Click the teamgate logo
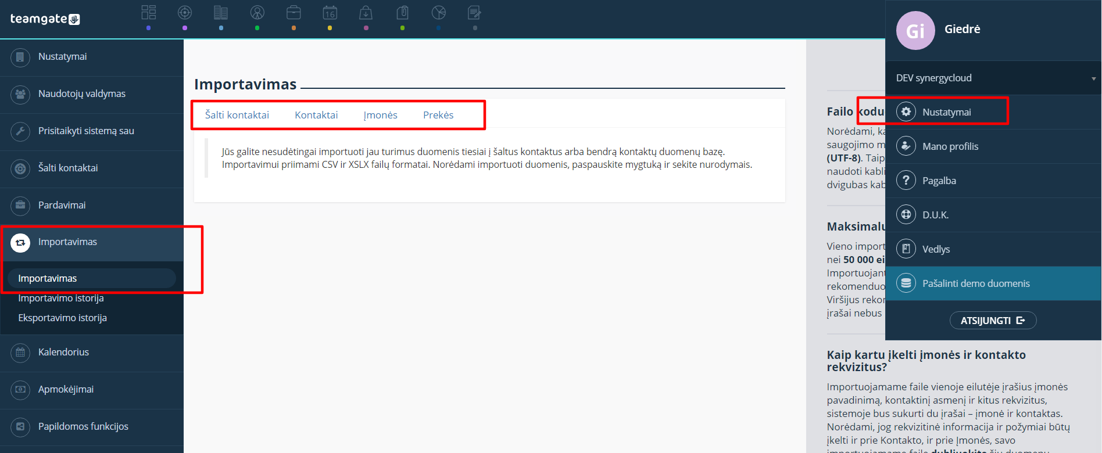1102x453 pixels. coord(45,19)
